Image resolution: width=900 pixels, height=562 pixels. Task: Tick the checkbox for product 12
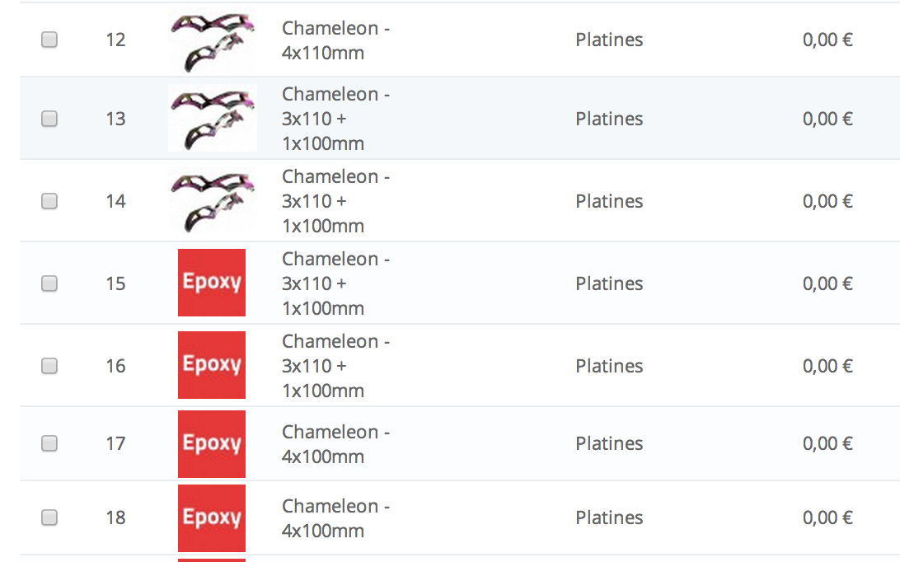[x=49, y=40]
